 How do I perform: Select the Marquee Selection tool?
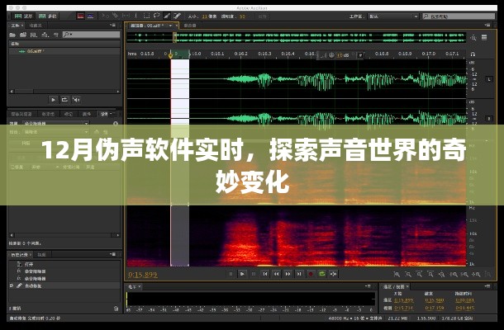pyautogui.click(x=146, y=16)
